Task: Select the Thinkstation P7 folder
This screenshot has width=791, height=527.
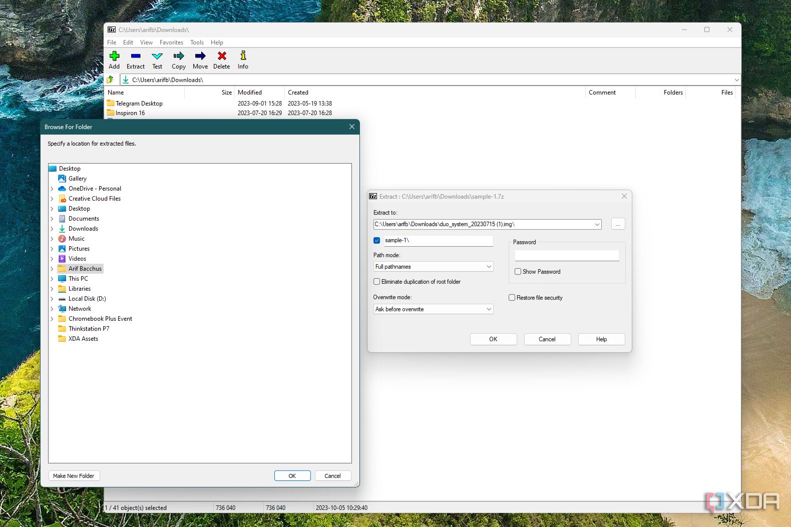Action: pyautogui.click(x=89, y=329)
